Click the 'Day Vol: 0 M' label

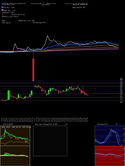[78, 7]
